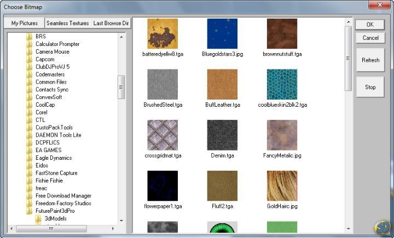Select the Eagle Dynamics folder name
394x238 pixels.
coord(54,158)
